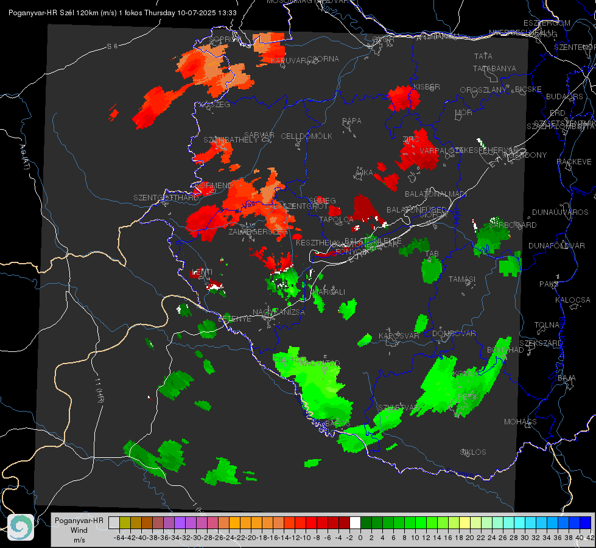Image resolution: width=596 pixels, height=548 pixels.
Task: Click the RÁCKEVE city label
Action: tap(574, 162)
